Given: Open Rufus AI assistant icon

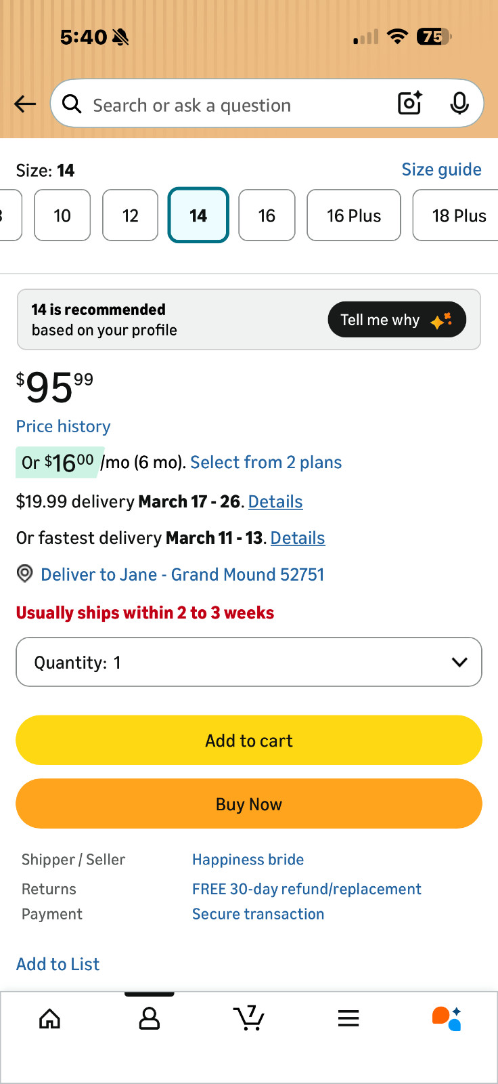Looking at the screenshot, I should (x=447, y=1018).
